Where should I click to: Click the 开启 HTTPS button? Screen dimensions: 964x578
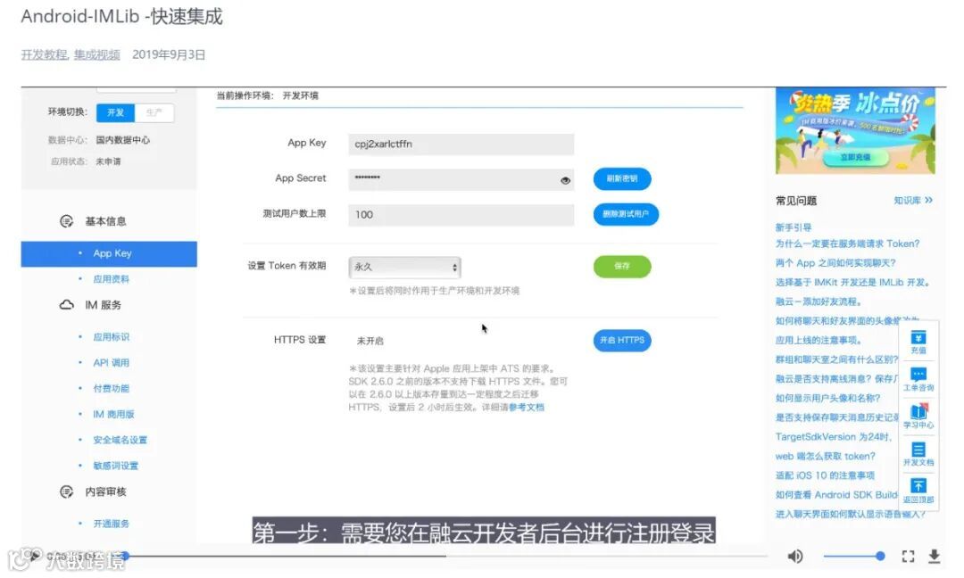pyautogui.click(x=621, y=341)
